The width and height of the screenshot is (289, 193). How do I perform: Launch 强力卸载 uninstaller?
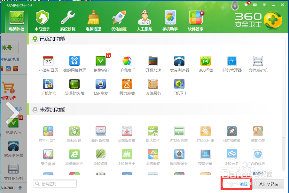127,87
